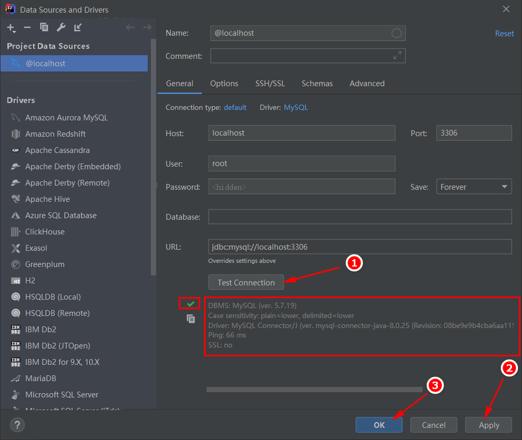Pick data source color circle in Name field

(396, 33)
